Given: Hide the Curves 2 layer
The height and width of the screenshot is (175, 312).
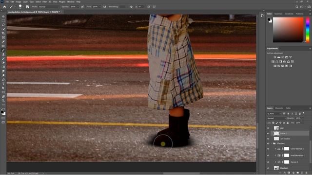Looking at the screenshot, I should click(268, 162).
